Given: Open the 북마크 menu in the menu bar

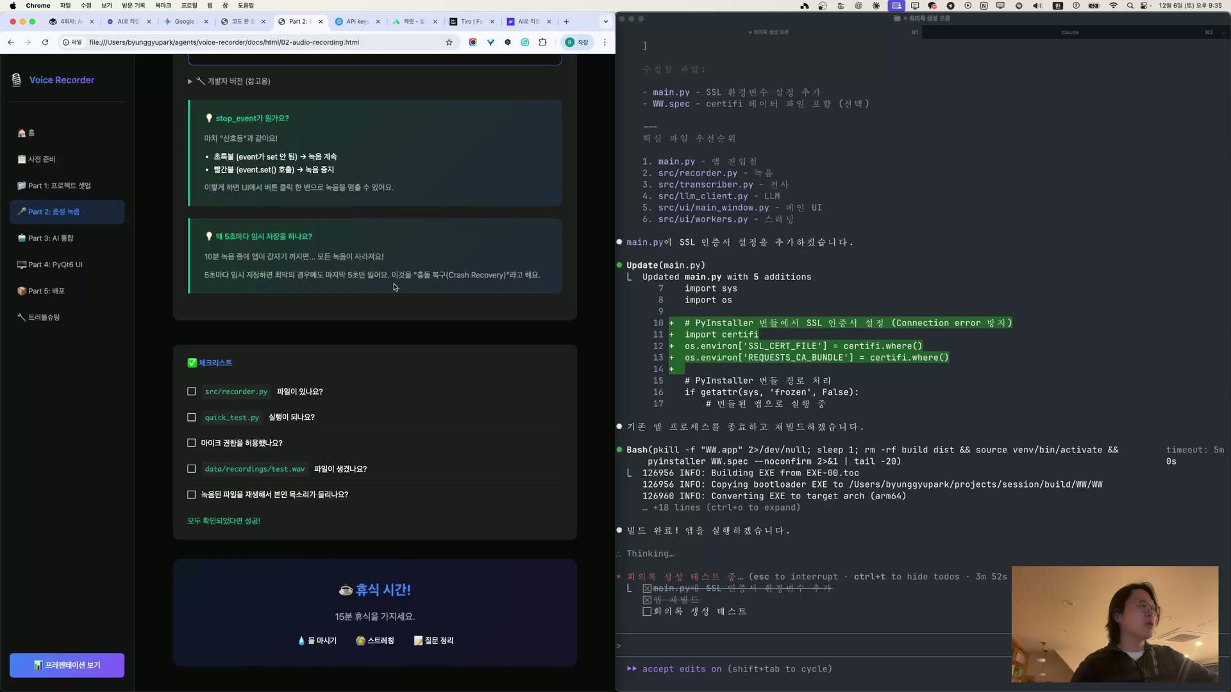Looking at the screenshot, I should click(x=163, y=5).
